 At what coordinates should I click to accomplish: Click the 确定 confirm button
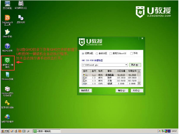122,91
